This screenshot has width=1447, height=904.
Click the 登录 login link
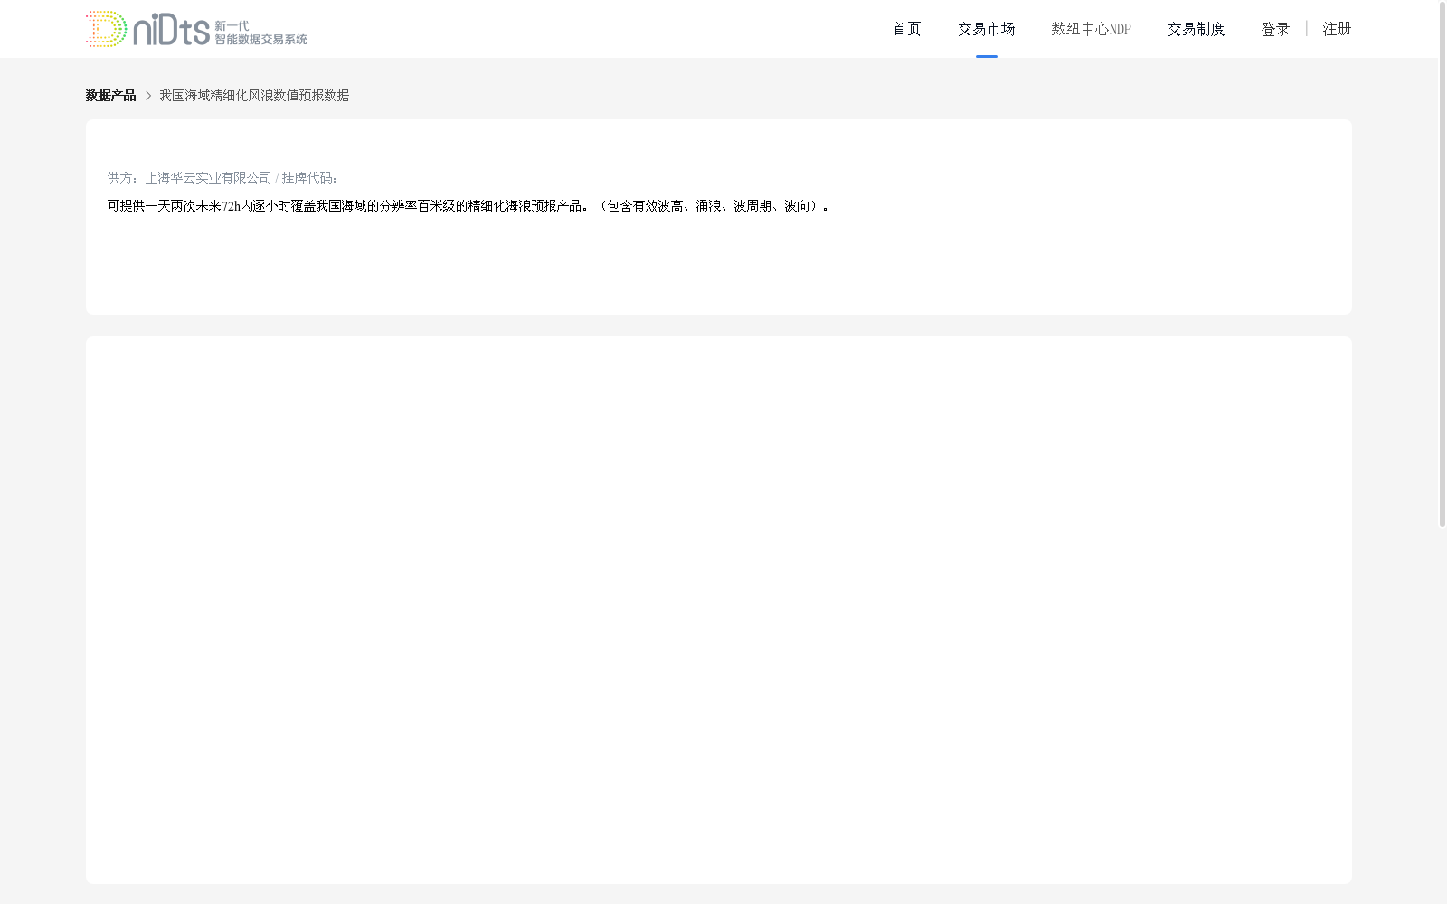tap(1275, 29)
